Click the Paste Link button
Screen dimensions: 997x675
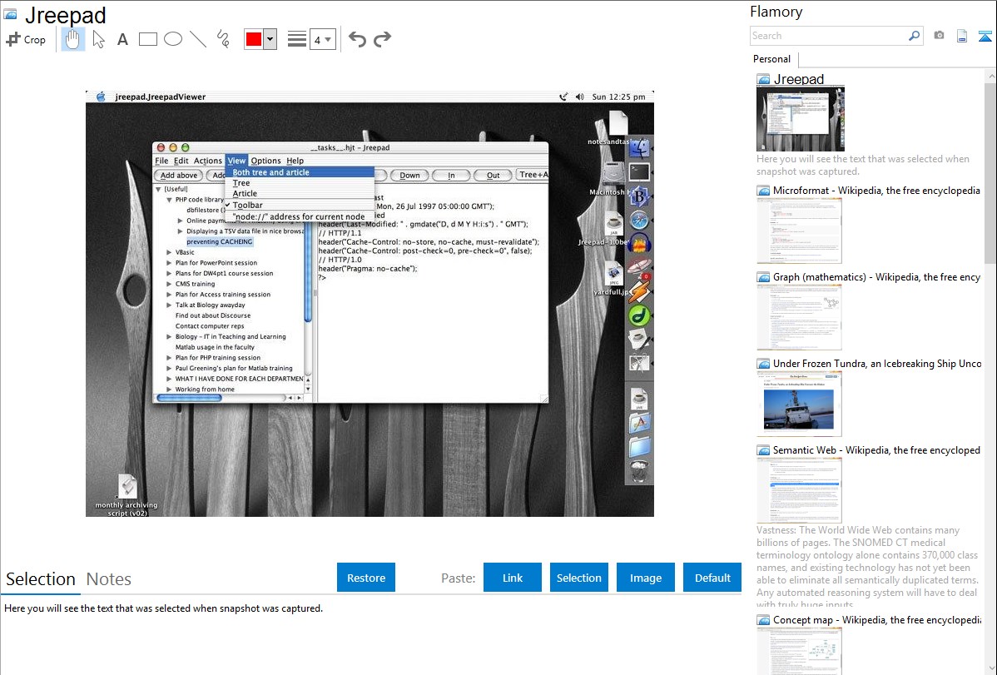(x=513, y=578)
